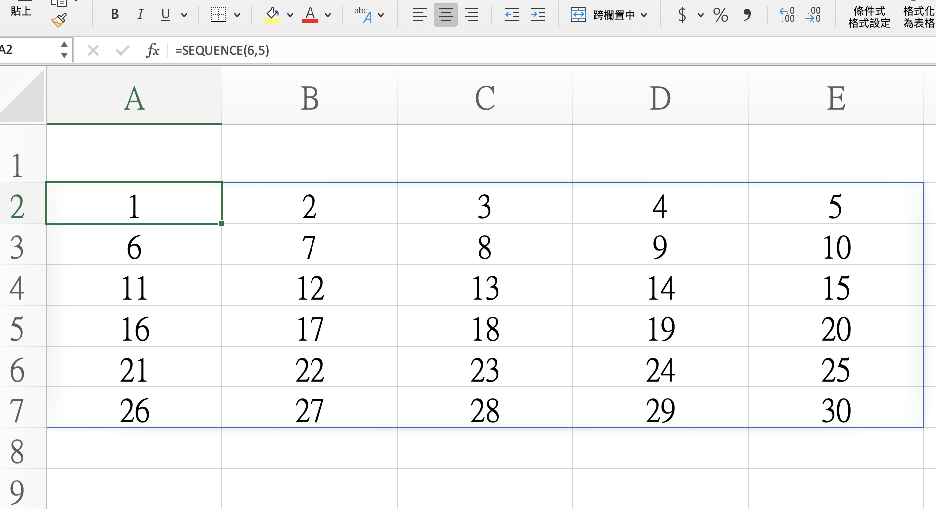Click the insert function fx button
936x509 pixels.
coord(153,50)
